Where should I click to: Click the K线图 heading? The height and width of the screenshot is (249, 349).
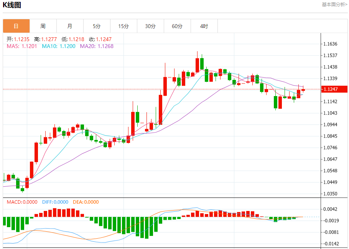pos(12,5)
